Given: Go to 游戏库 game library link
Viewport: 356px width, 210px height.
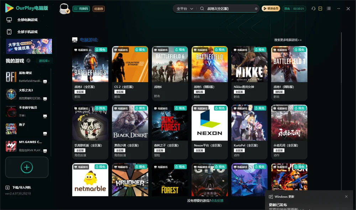Looking at the screenshot, I should pyautogui.click(x=44, y=61).
